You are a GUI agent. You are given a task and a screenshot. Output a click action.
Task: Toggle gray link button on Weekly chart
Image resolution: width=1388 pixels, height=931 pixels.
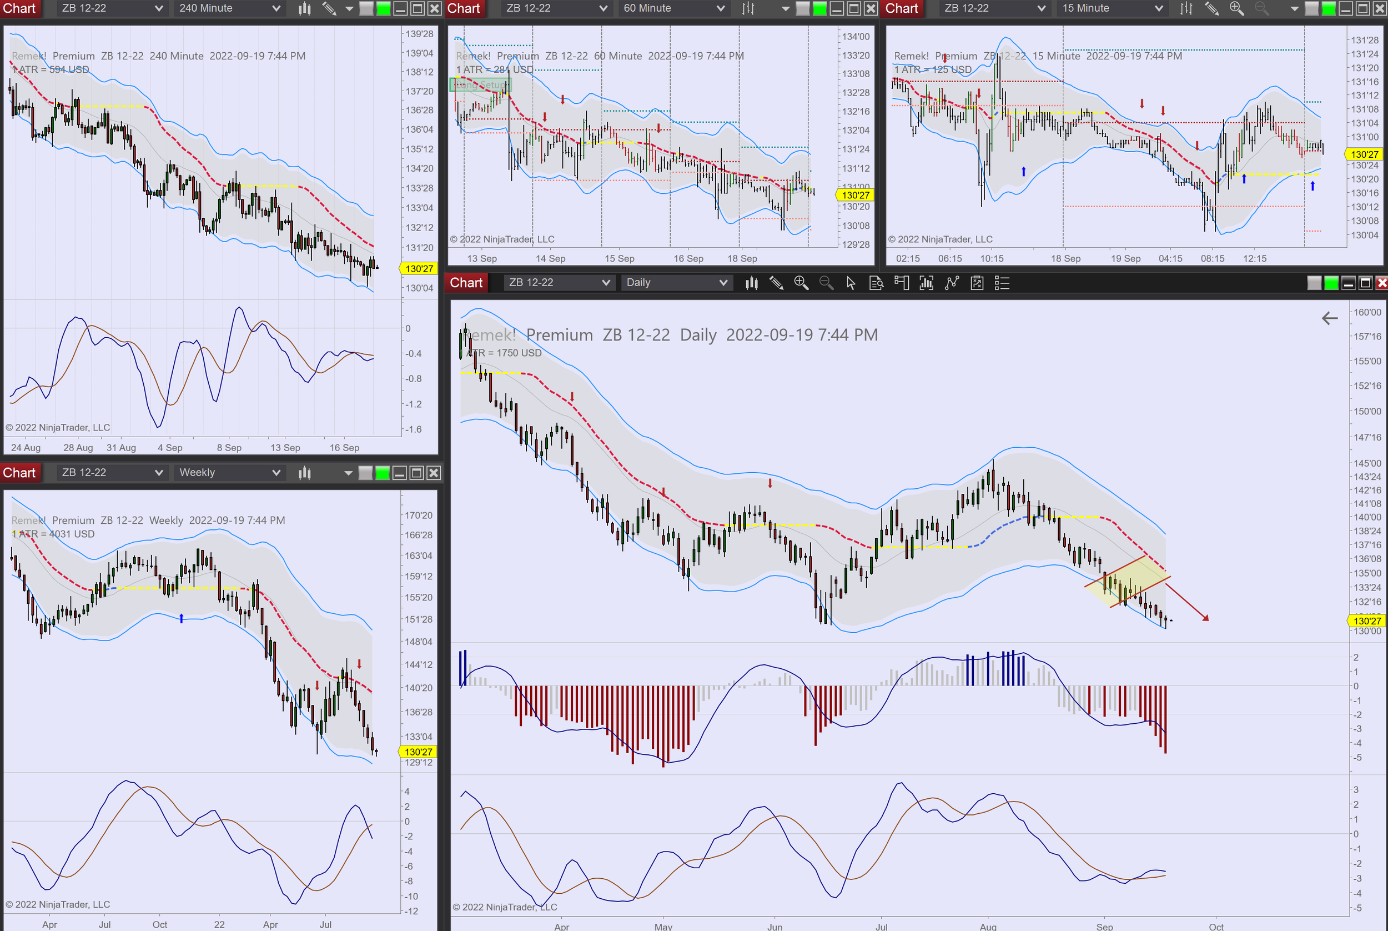click(x=365, y=473)
